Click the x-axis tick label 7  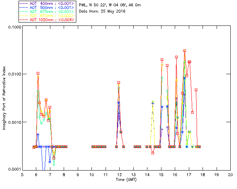coord(50,175)
